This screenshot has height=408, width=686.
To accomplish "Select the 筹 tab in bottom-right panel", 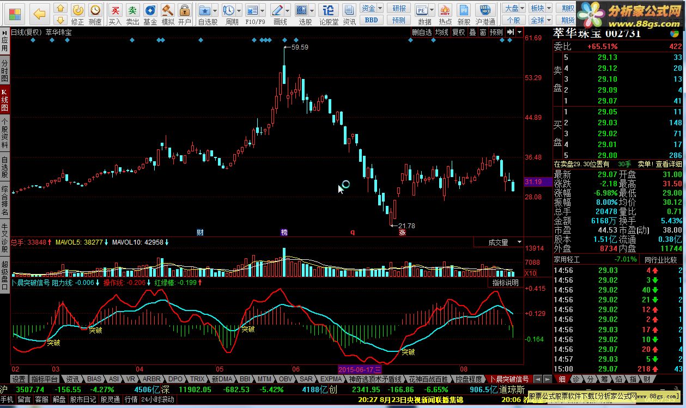I will click(604, 379).
